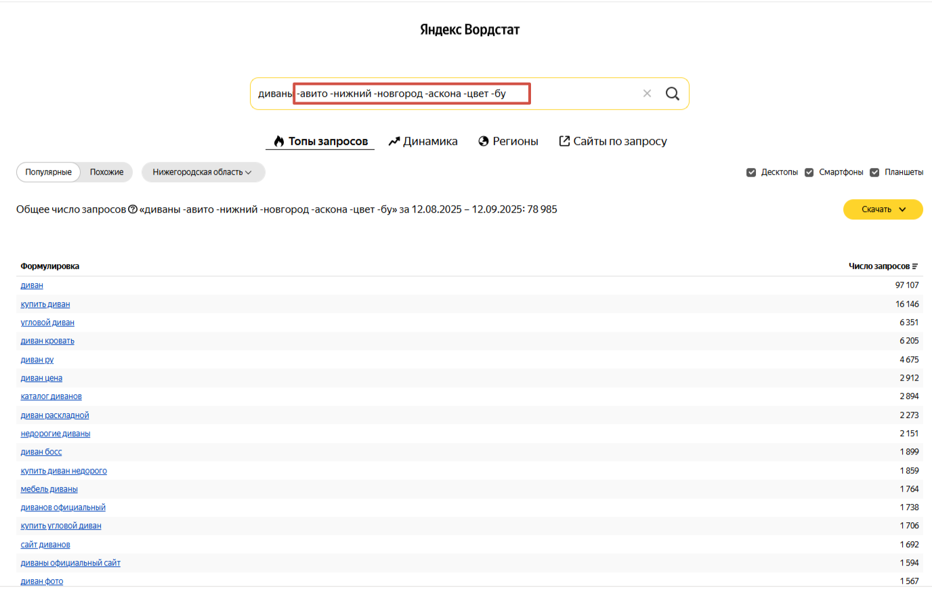Open the купить диван query link
Viewport: 932px width, 592px height.
coord(45,304)
